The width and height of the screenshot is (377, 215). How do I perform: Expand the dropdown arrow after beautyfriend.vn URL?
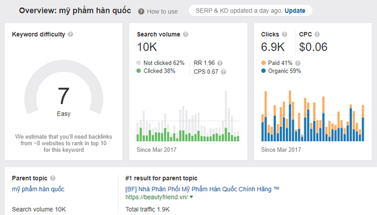[x=191, y=197]
